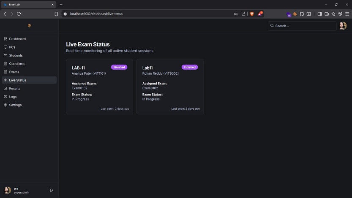352x198 pixels.
Task: Click the In Progress status on the LAB-11 card
Action: pyautogui.click(x=80, y=99)
